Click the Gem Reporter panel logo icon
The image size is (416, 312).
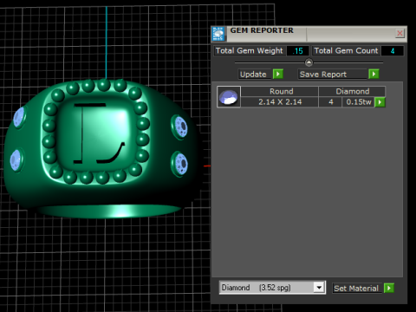click(218, 34)
